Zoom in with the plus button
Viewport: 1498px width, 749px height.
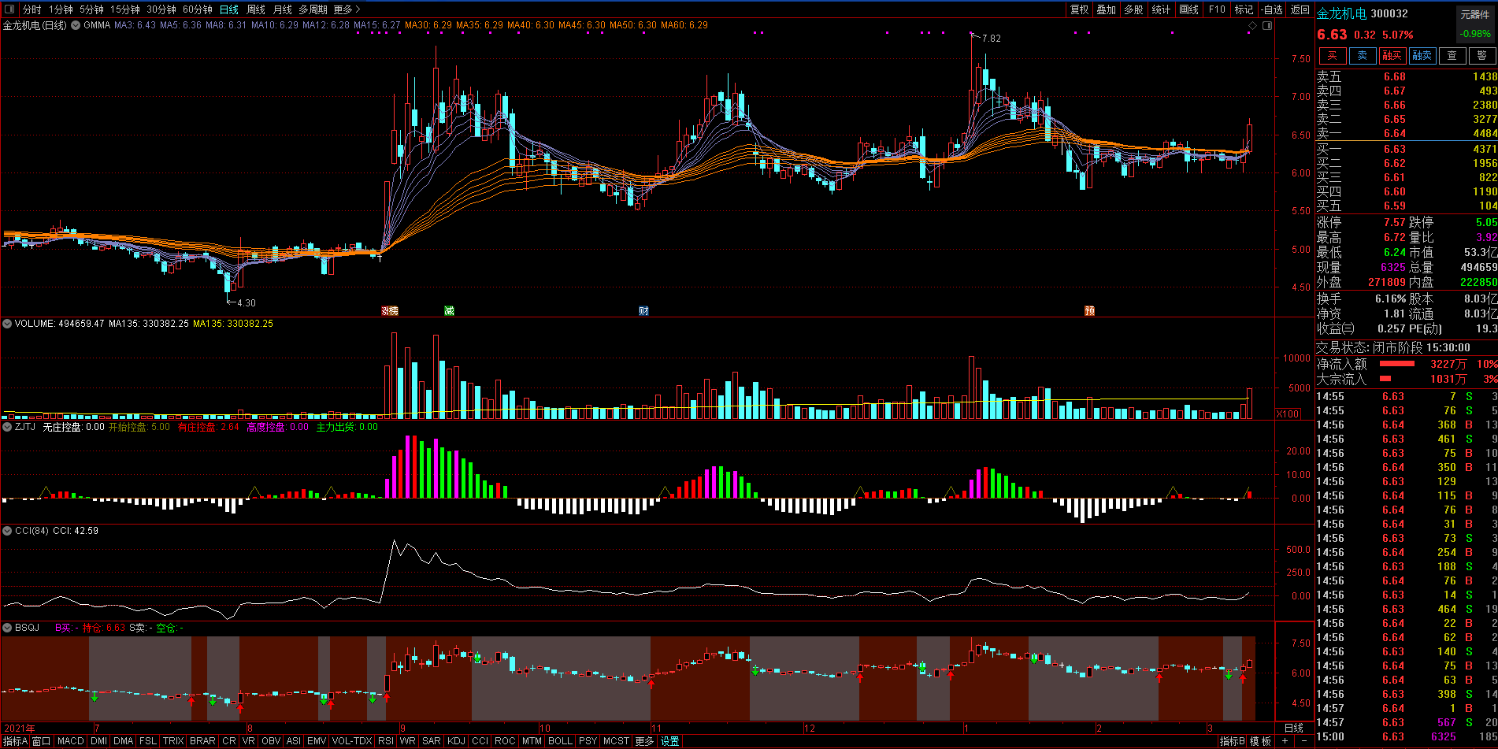click(x=1285, y=741)
